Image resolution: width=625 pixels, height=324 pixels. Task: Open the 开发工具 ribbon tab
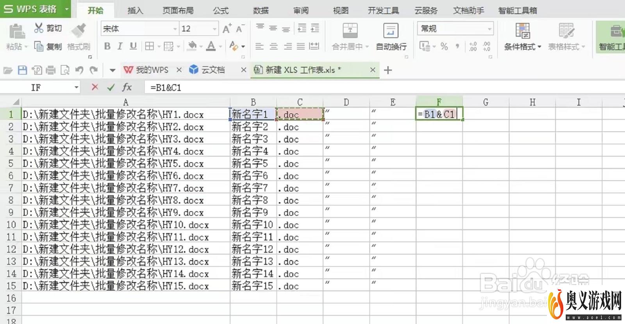coord(383,11)
